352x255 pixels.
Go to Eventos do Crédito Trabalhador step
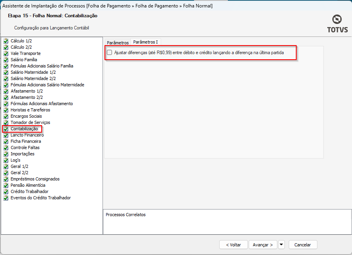click(x=40, y=198)
